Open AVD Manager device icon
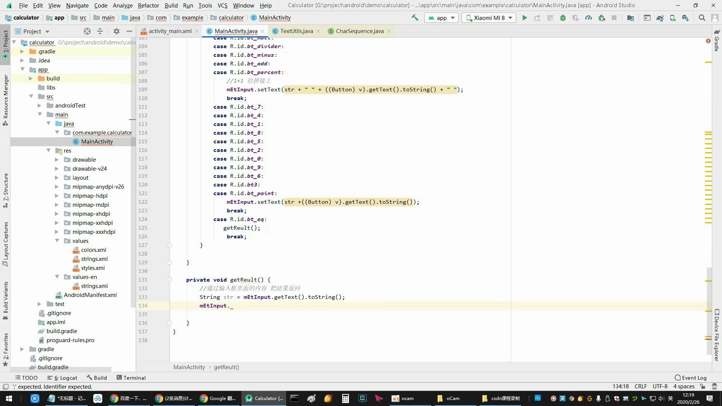This screenshot has width=722, height=406. coord(673,18)
